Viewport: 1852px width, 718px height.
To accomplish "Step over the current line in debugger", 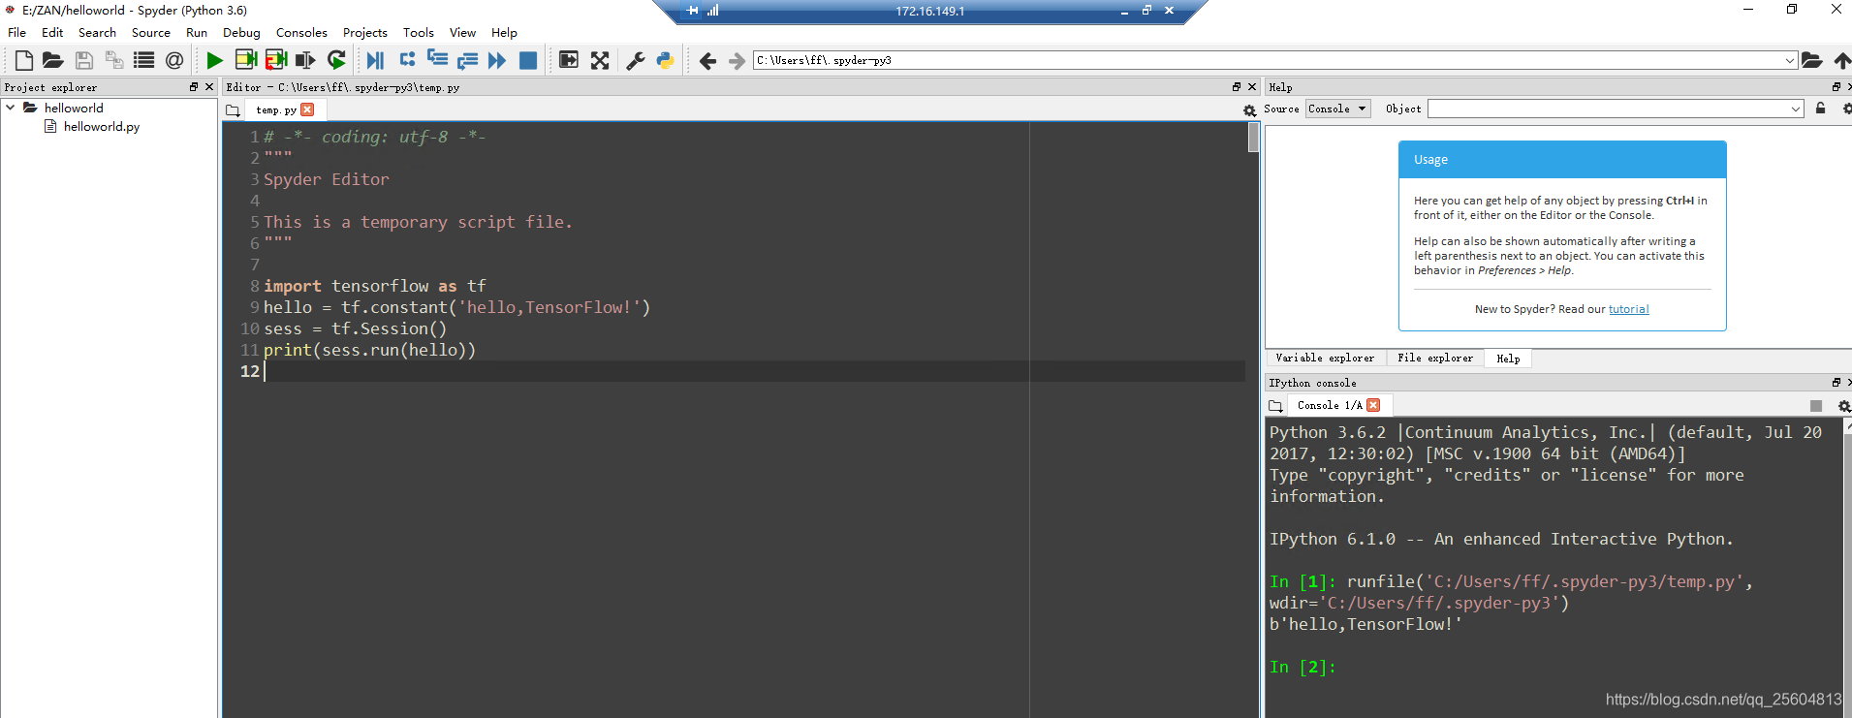I will pos(407,60).
